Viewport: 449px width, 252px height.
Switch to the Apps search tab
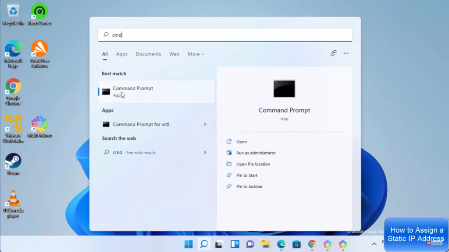click(121, 54)
